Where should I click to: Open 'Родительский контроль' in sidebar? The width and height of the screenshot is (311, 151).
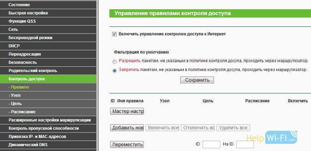click(33, 71)
